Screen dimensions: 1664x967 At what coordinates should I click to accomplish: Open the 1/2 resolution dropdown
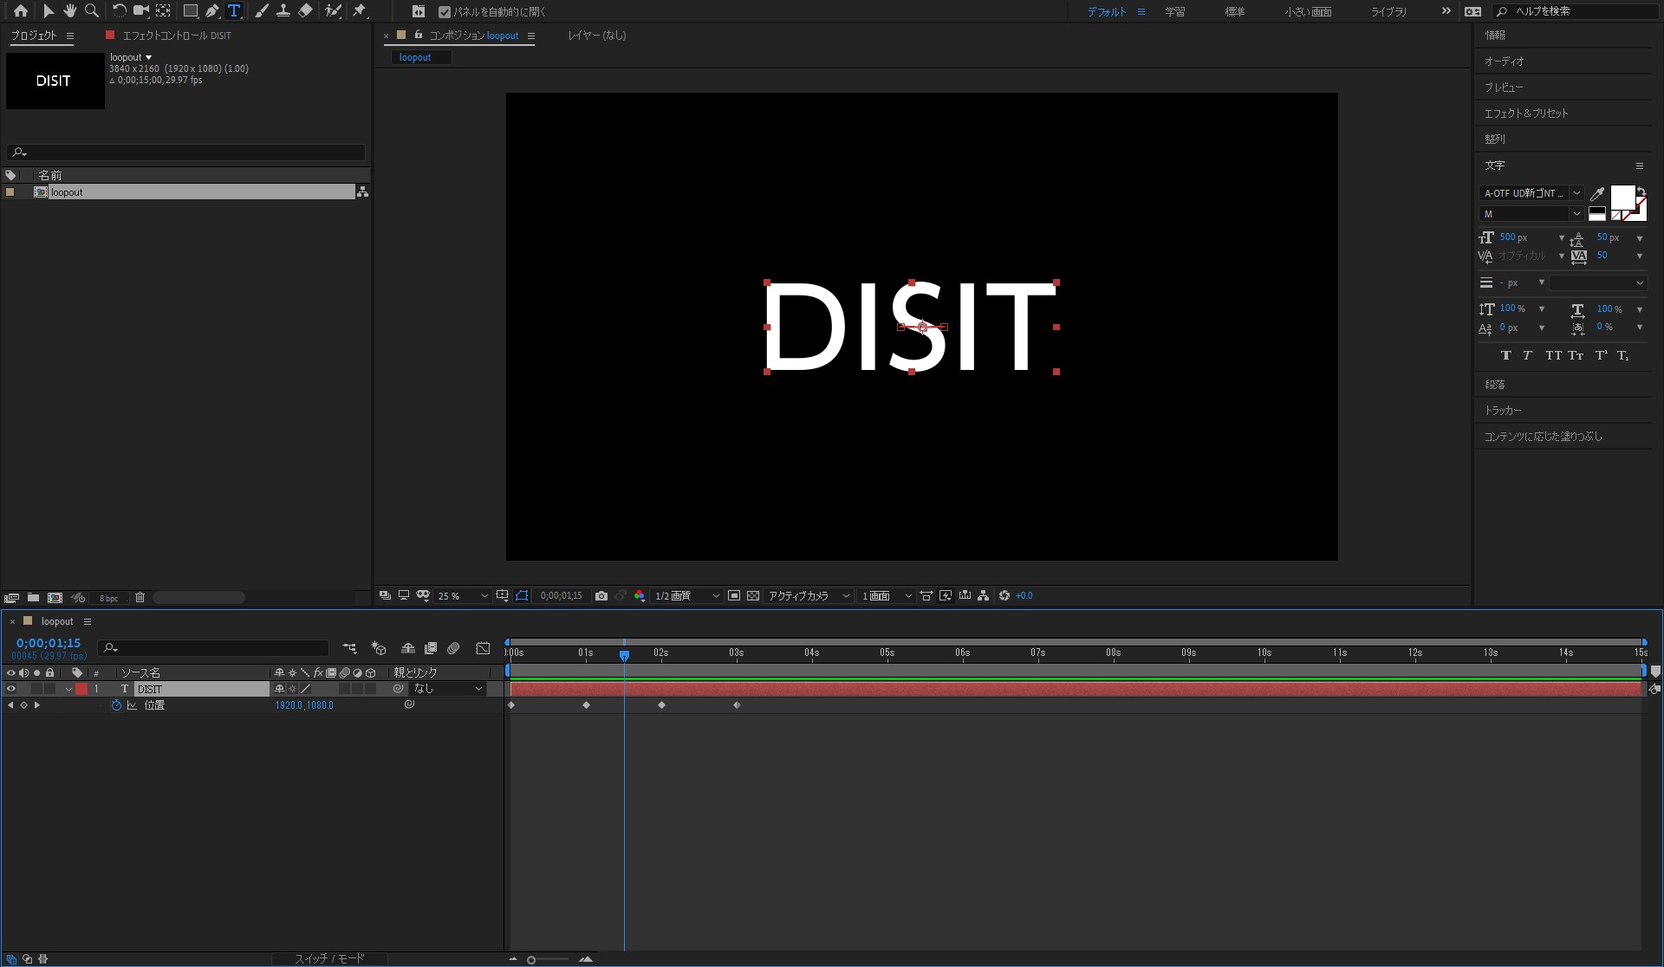[x=686, y=596]
